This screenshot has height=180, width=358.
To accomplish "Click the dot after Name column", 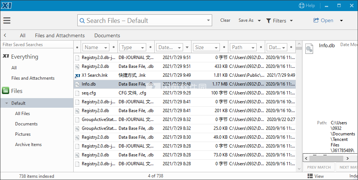I will point(114,47).
